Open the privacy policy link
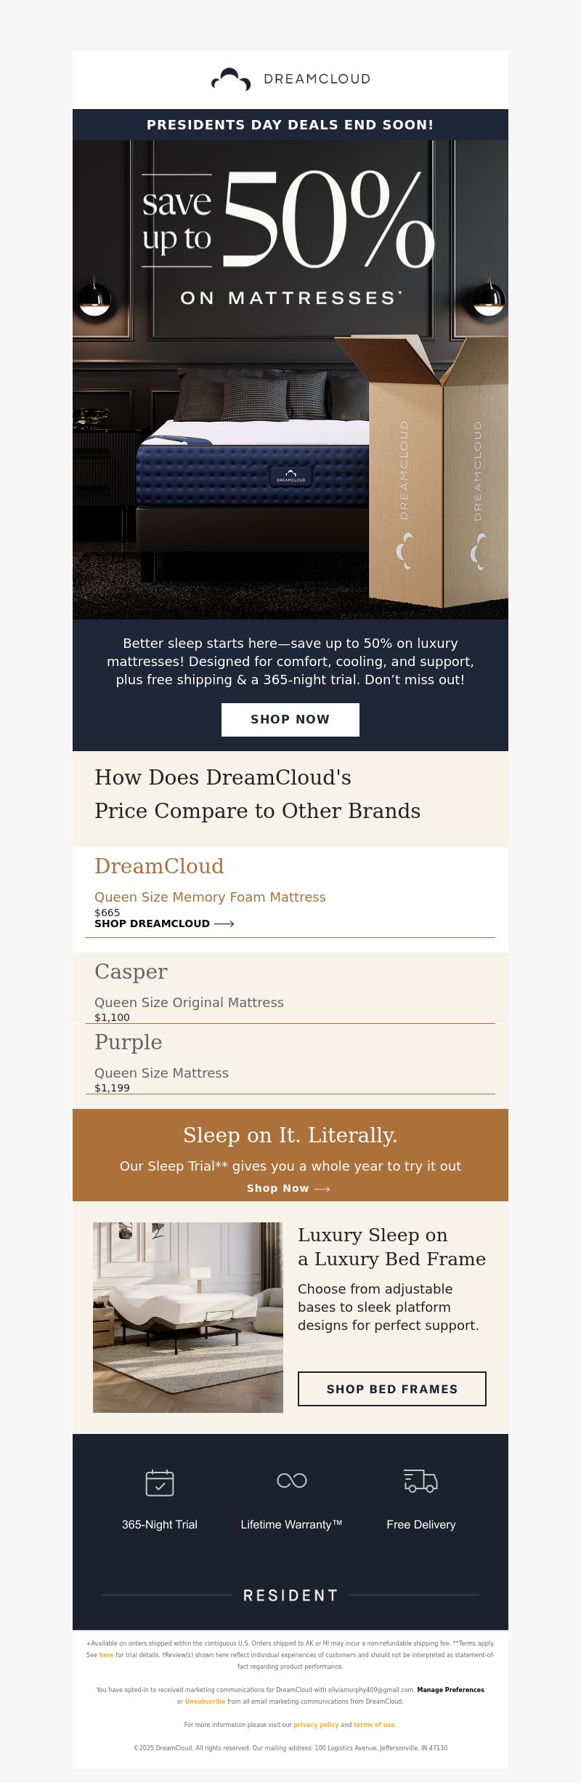 tap(316, 1725)
